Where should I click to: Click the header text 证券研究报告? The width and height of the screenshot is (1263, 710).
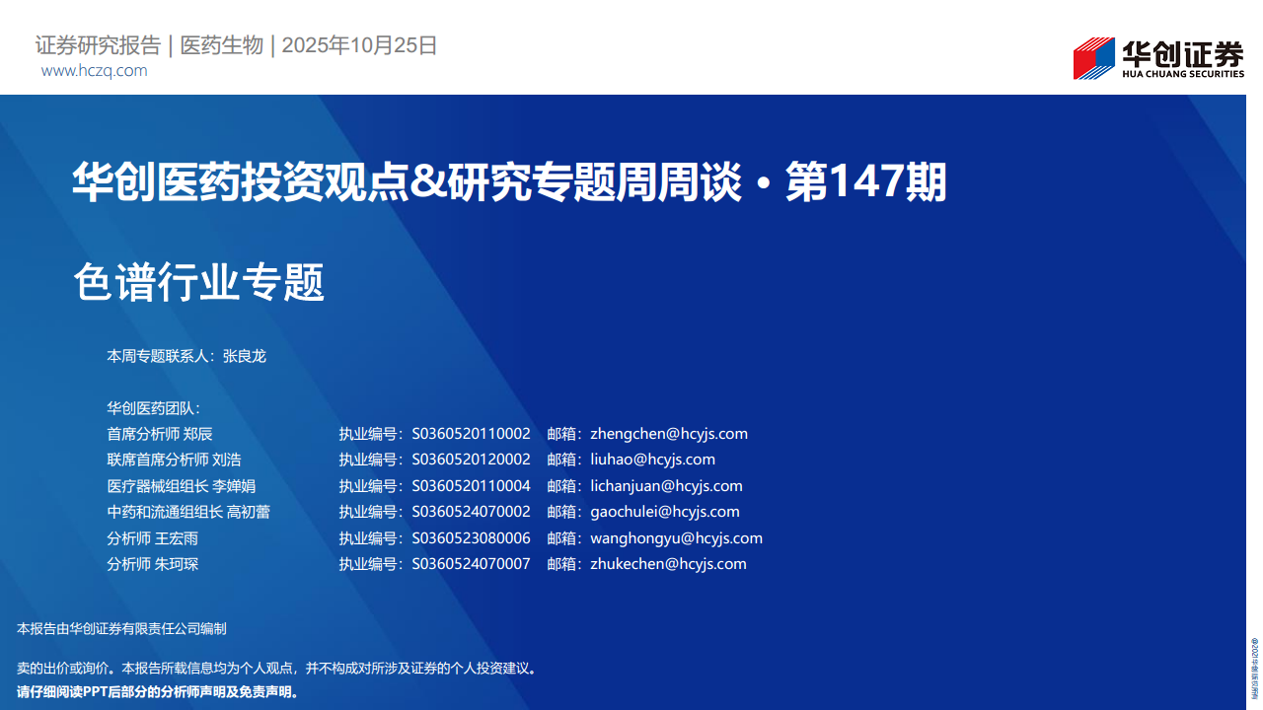[x=98, y=45]
